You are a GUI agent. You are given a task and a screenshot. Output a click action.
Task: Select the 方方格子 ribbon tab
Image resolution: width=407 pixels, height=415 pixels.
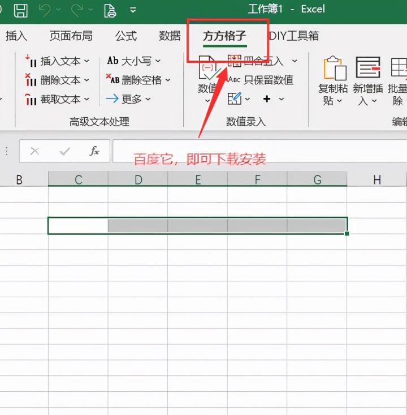coord(224,36)
